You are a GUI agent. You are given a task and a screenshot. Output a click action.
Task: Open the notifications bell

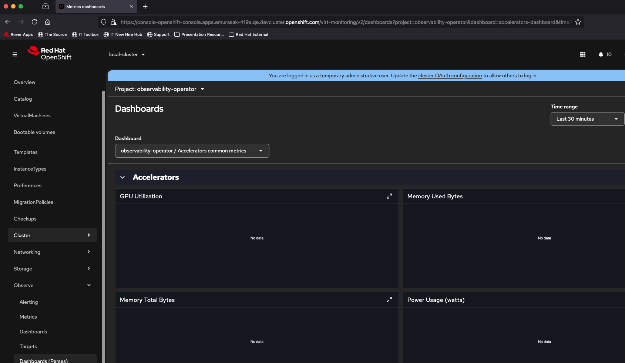click(x=605, y=54)
